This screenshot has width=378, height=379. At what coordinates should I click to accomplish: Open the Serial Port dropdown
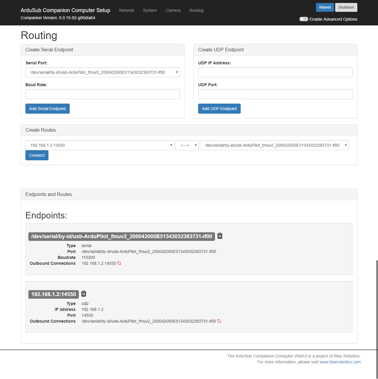click(102, 72)
